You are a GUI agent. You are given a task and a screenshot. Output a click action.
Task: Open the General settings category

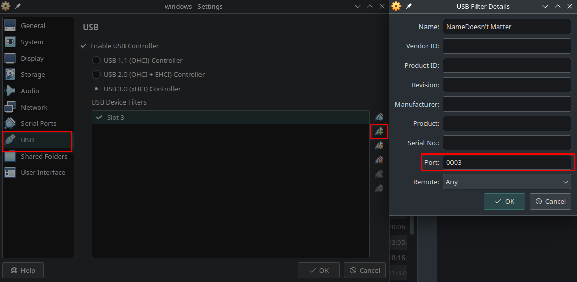[38, 25]
